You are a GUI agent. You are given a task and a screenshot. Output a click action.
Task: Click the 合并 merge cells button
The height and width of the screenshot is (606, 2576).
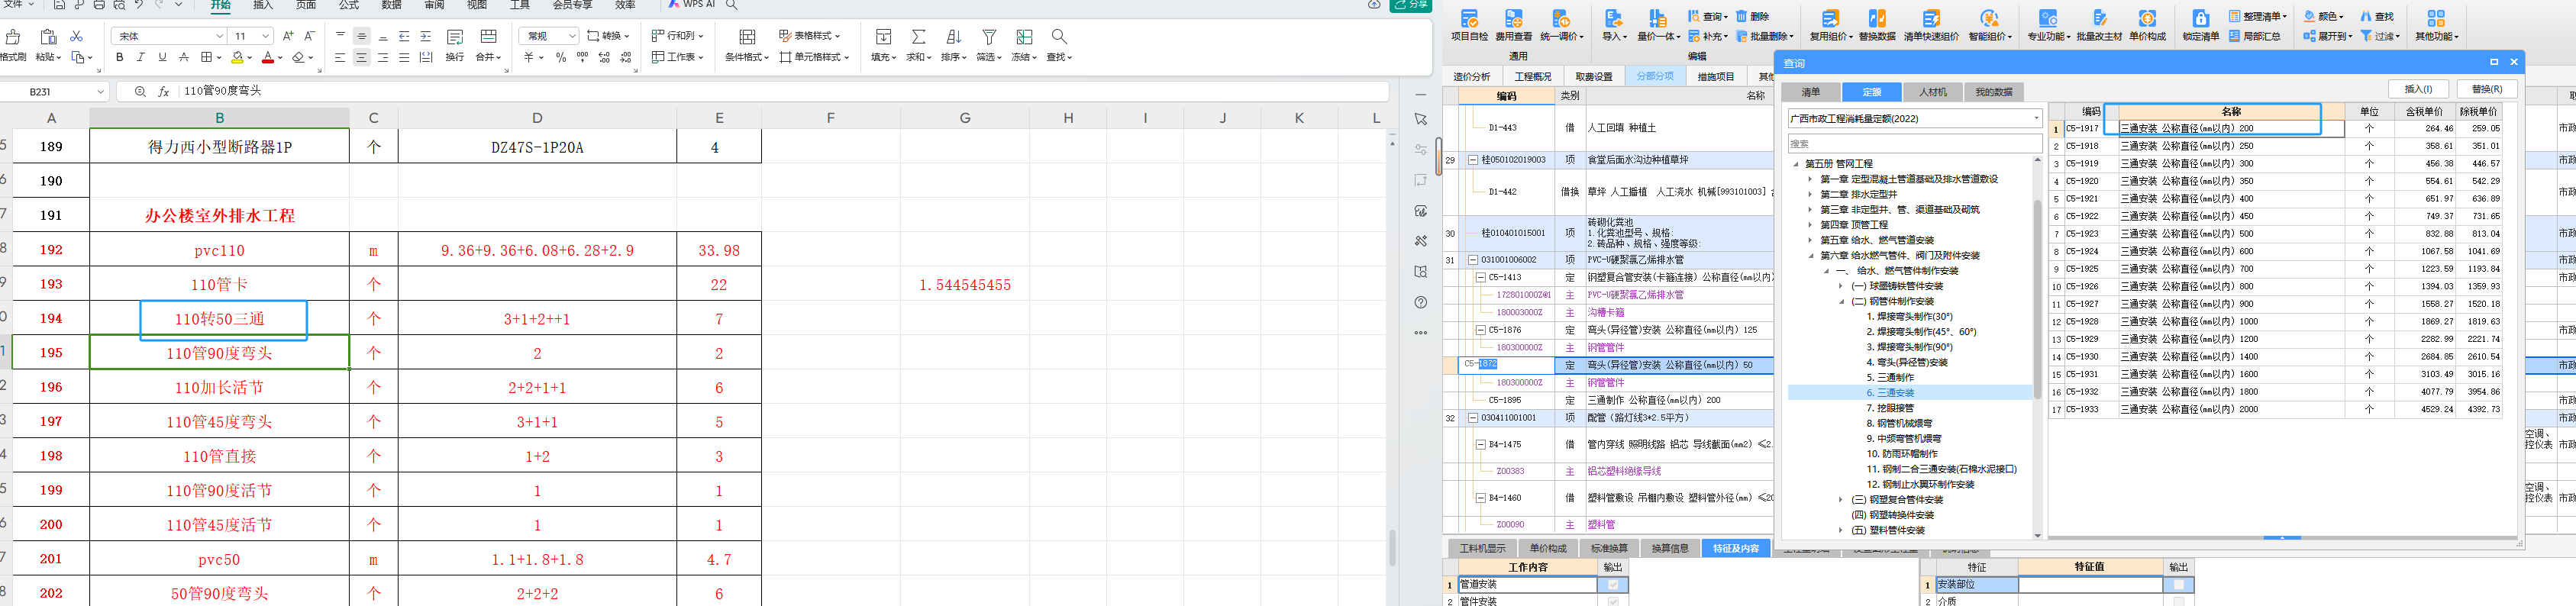tap(488, 45)
